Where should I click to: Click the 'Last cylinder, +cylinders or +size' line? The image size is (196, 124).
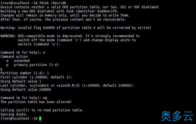[67, 86]
